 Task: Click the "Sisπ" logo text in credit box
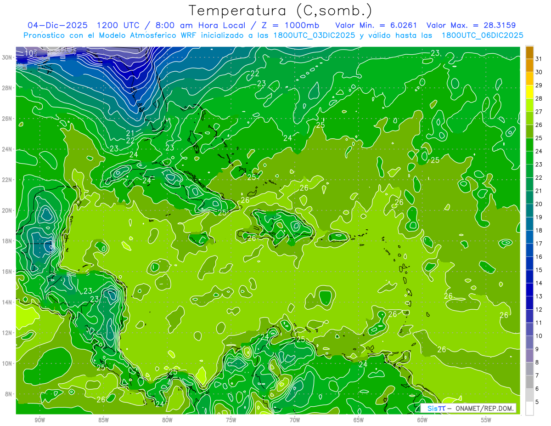[436, 408]
